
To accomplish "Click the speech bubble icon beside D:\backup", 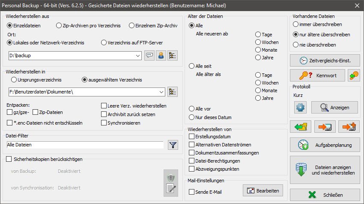I will [149, 55].
